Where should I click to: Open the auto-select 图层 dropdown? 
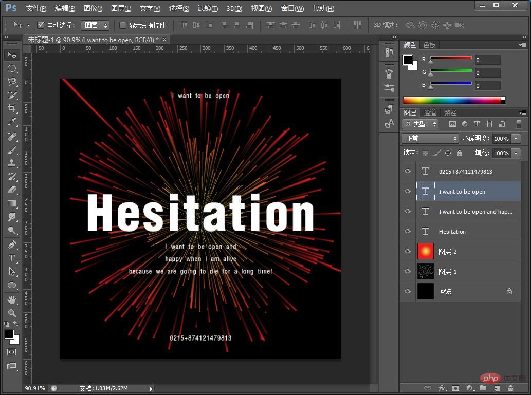click(x=95, y=25)
